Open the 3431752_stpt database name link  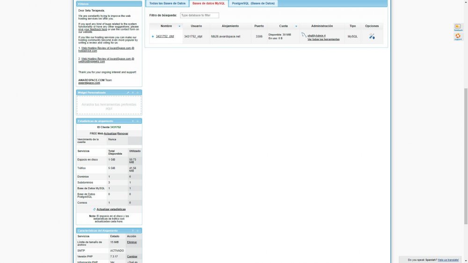tap(165, 36)
